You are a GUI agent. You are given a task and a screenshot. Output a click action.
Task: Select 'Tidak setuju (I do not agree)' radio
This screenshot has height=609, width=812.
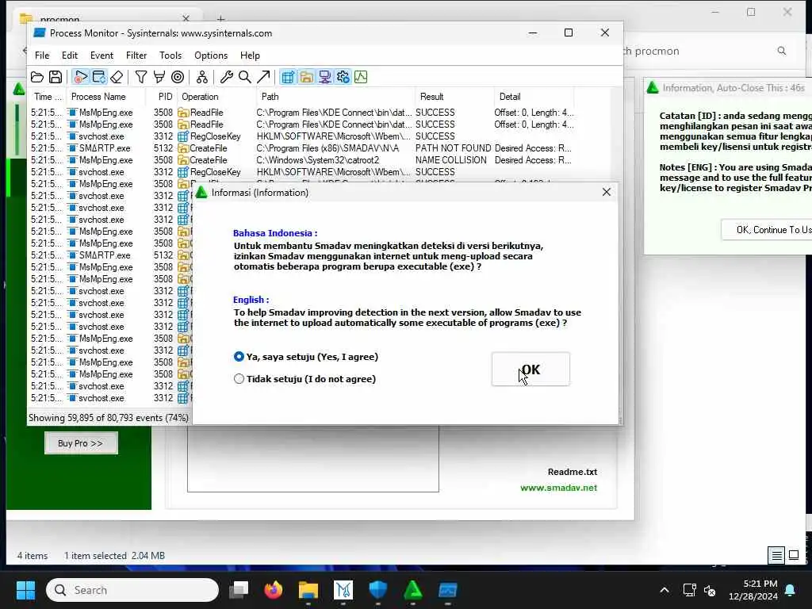pyautogui.click(x=304, y=379)
